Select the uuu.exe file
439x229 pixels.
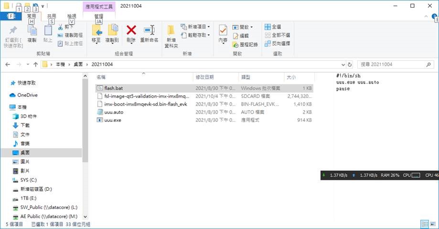113,120
